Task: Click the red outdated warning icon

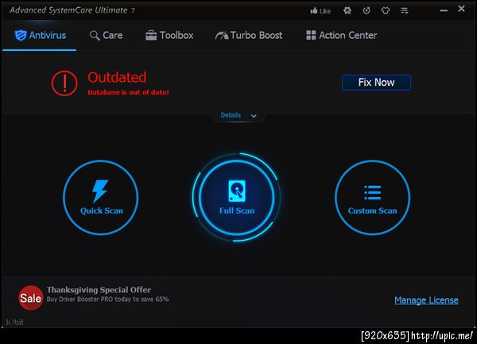Action: 64,83
